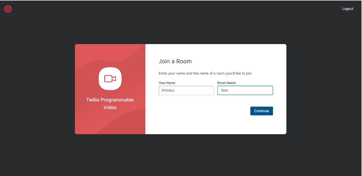The height and width of the screenshot is (176, 362).
Task: Click the "Enter your name and the name" instruction text
Action: coord(205,73)
